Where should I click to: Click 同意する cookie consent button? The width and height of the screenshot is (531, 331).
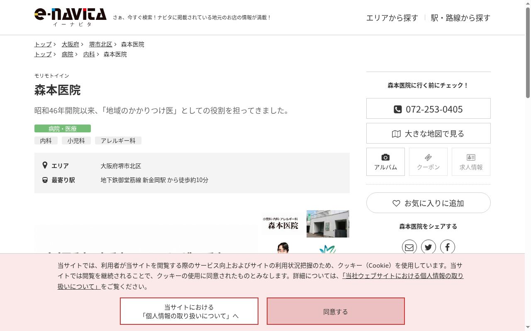tap(336, 311)
